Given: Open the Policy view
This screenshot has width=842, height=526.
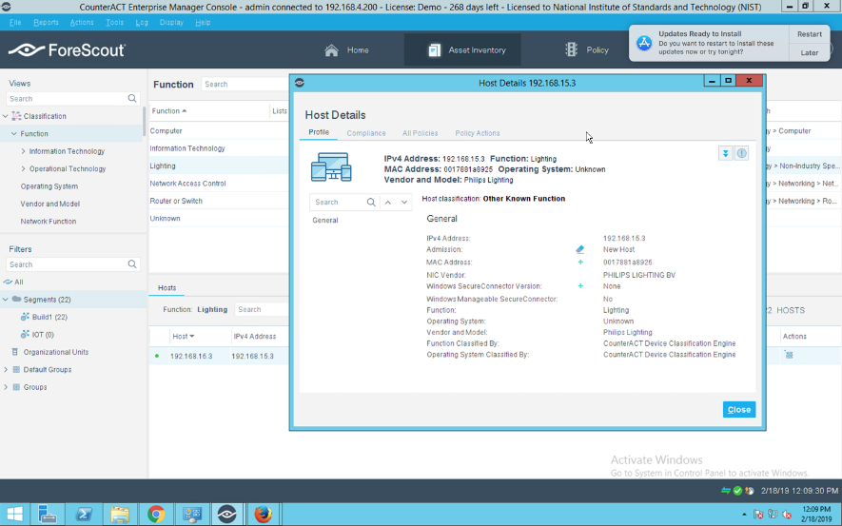Looking at the screenshot, I should point(587,49).
